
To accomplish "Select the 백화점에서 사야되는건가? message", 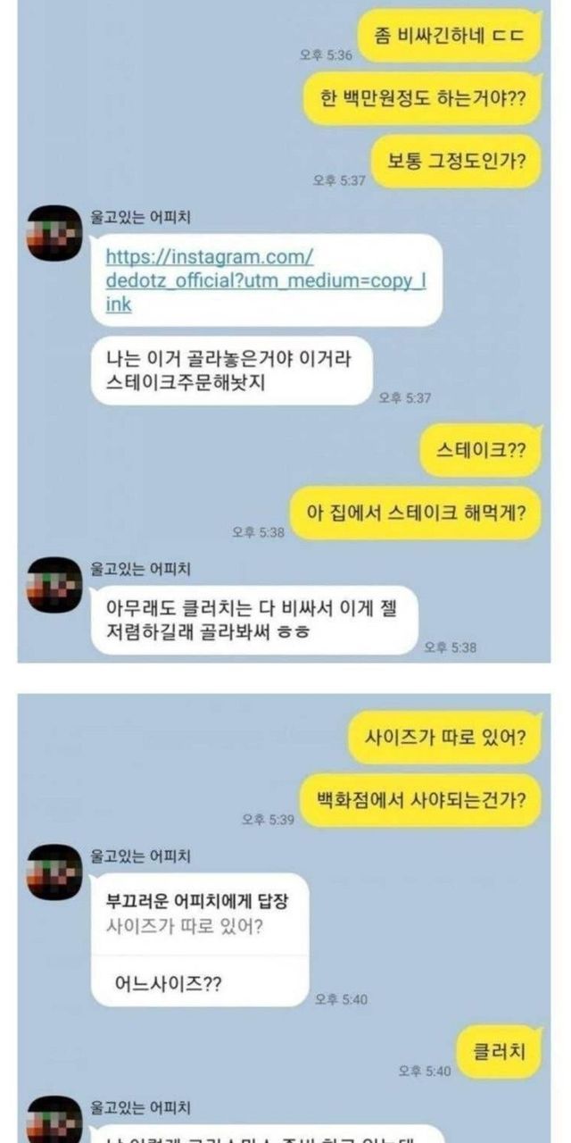I will [x=429, y=800].
